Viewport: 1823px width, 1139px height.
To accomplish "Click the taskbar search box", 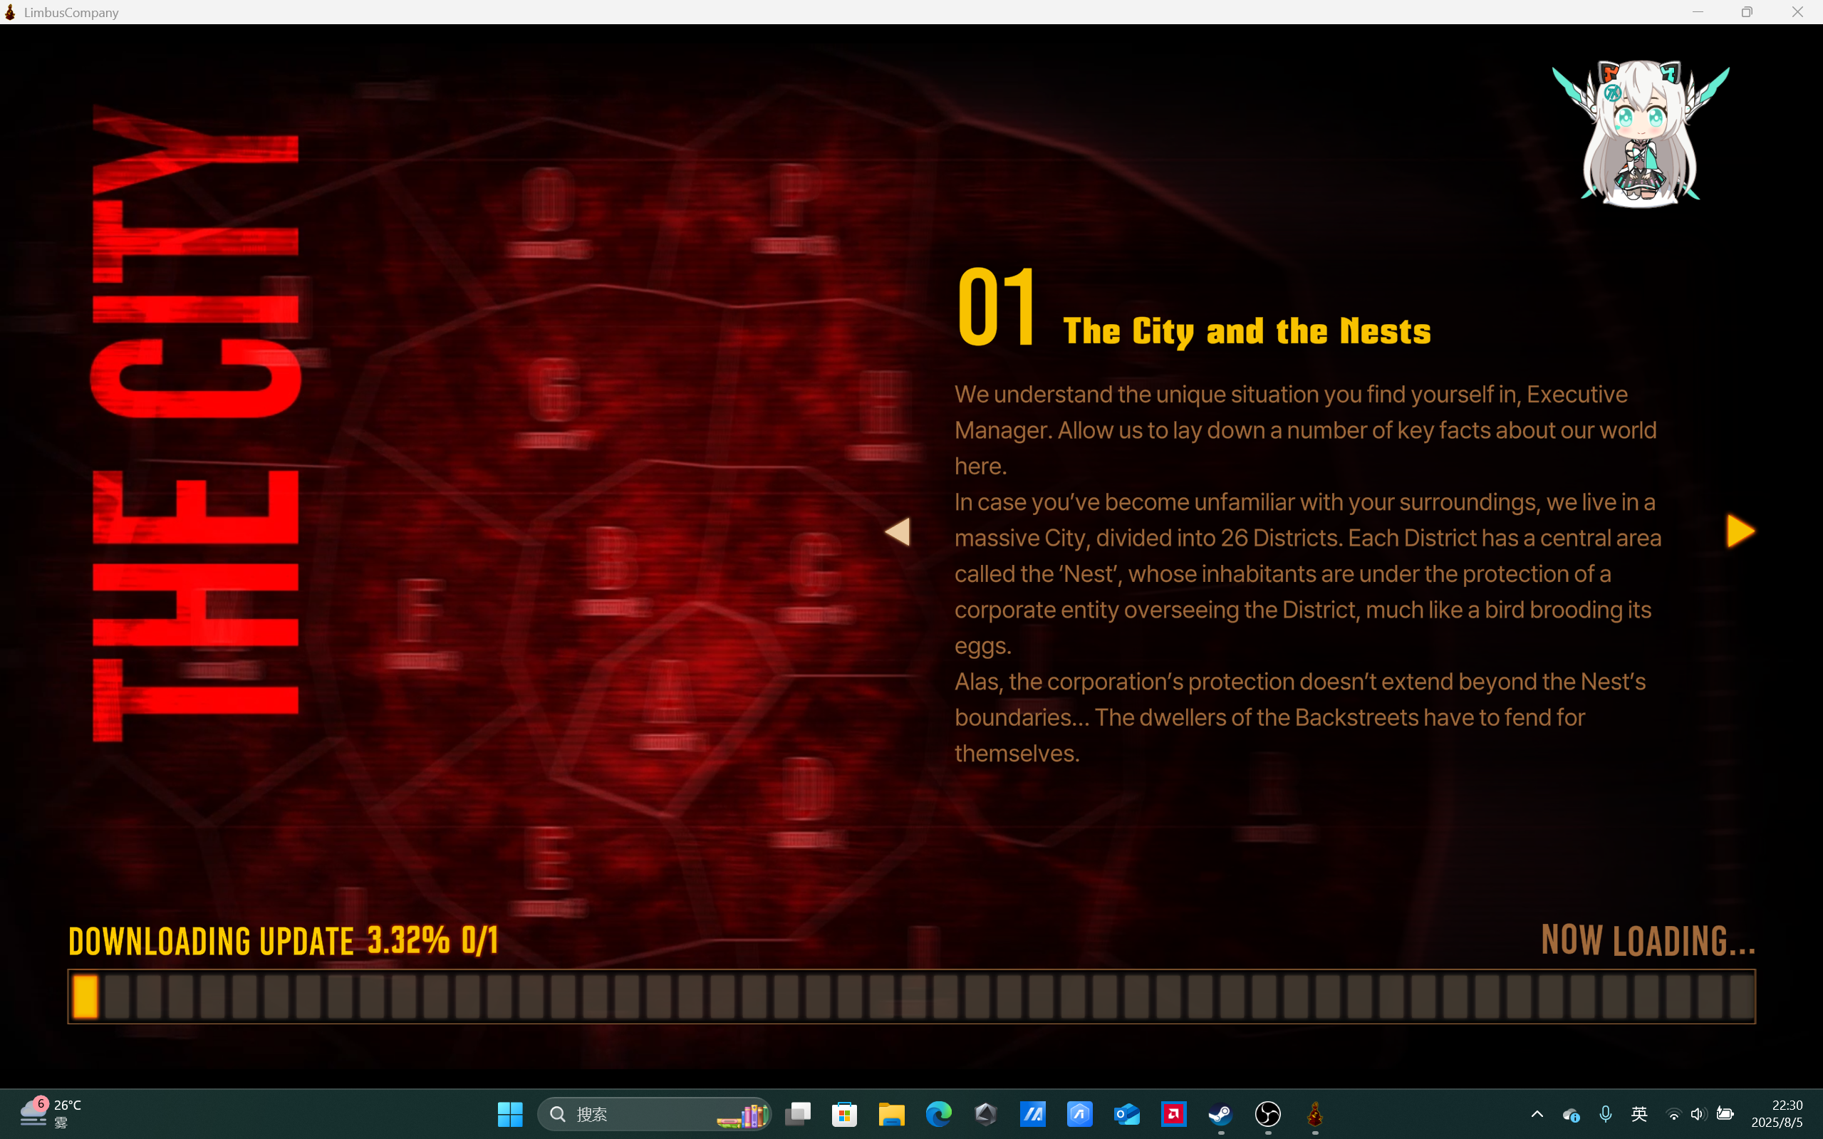I will tap(654, 1114).
